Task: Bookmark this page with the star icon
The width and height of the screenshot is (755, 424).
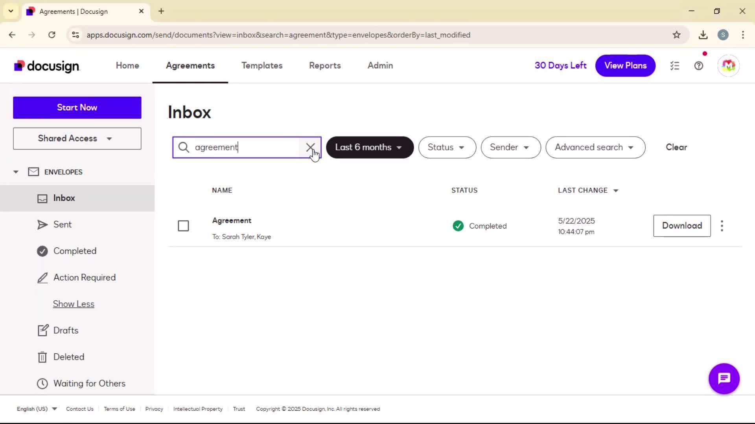Action: 676,35
